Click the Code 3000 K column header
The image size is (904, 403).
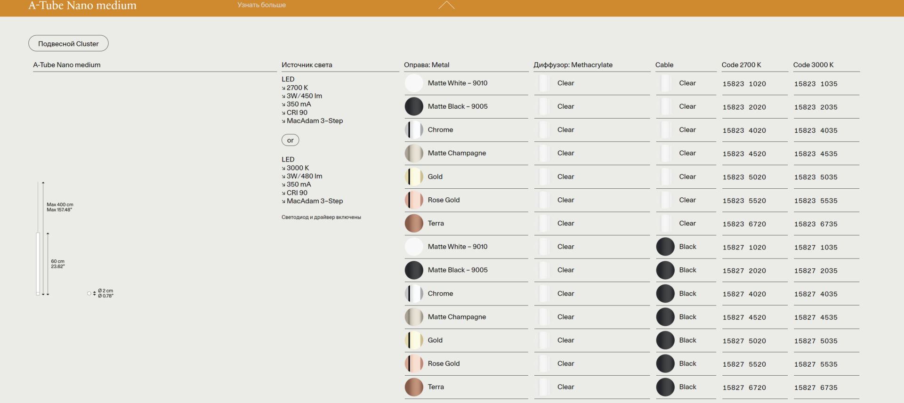813,65
